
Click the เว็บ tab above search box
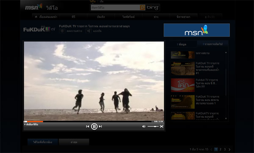pyautogui.click(x=102, y=1)
